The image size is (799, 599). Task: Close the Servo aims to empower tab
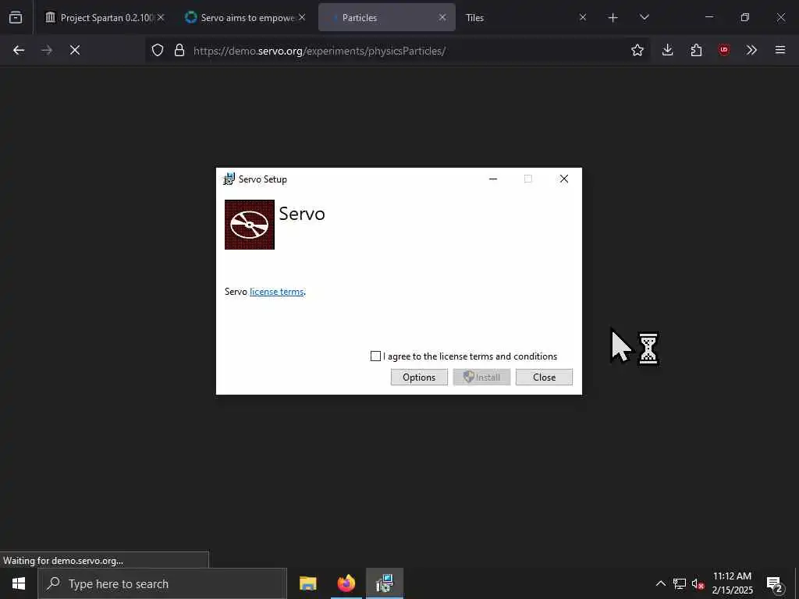302,17
